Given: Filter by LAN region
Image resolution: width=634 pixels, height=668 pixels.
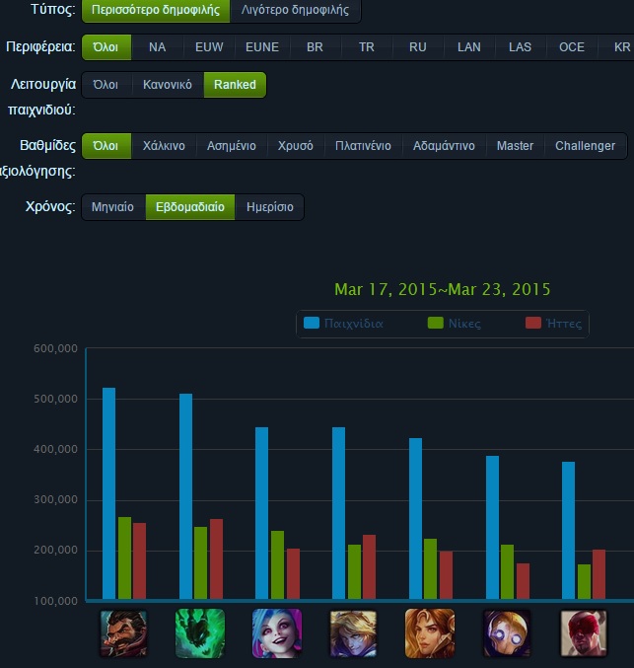Looking at the screenshot, I should [469, 46].
